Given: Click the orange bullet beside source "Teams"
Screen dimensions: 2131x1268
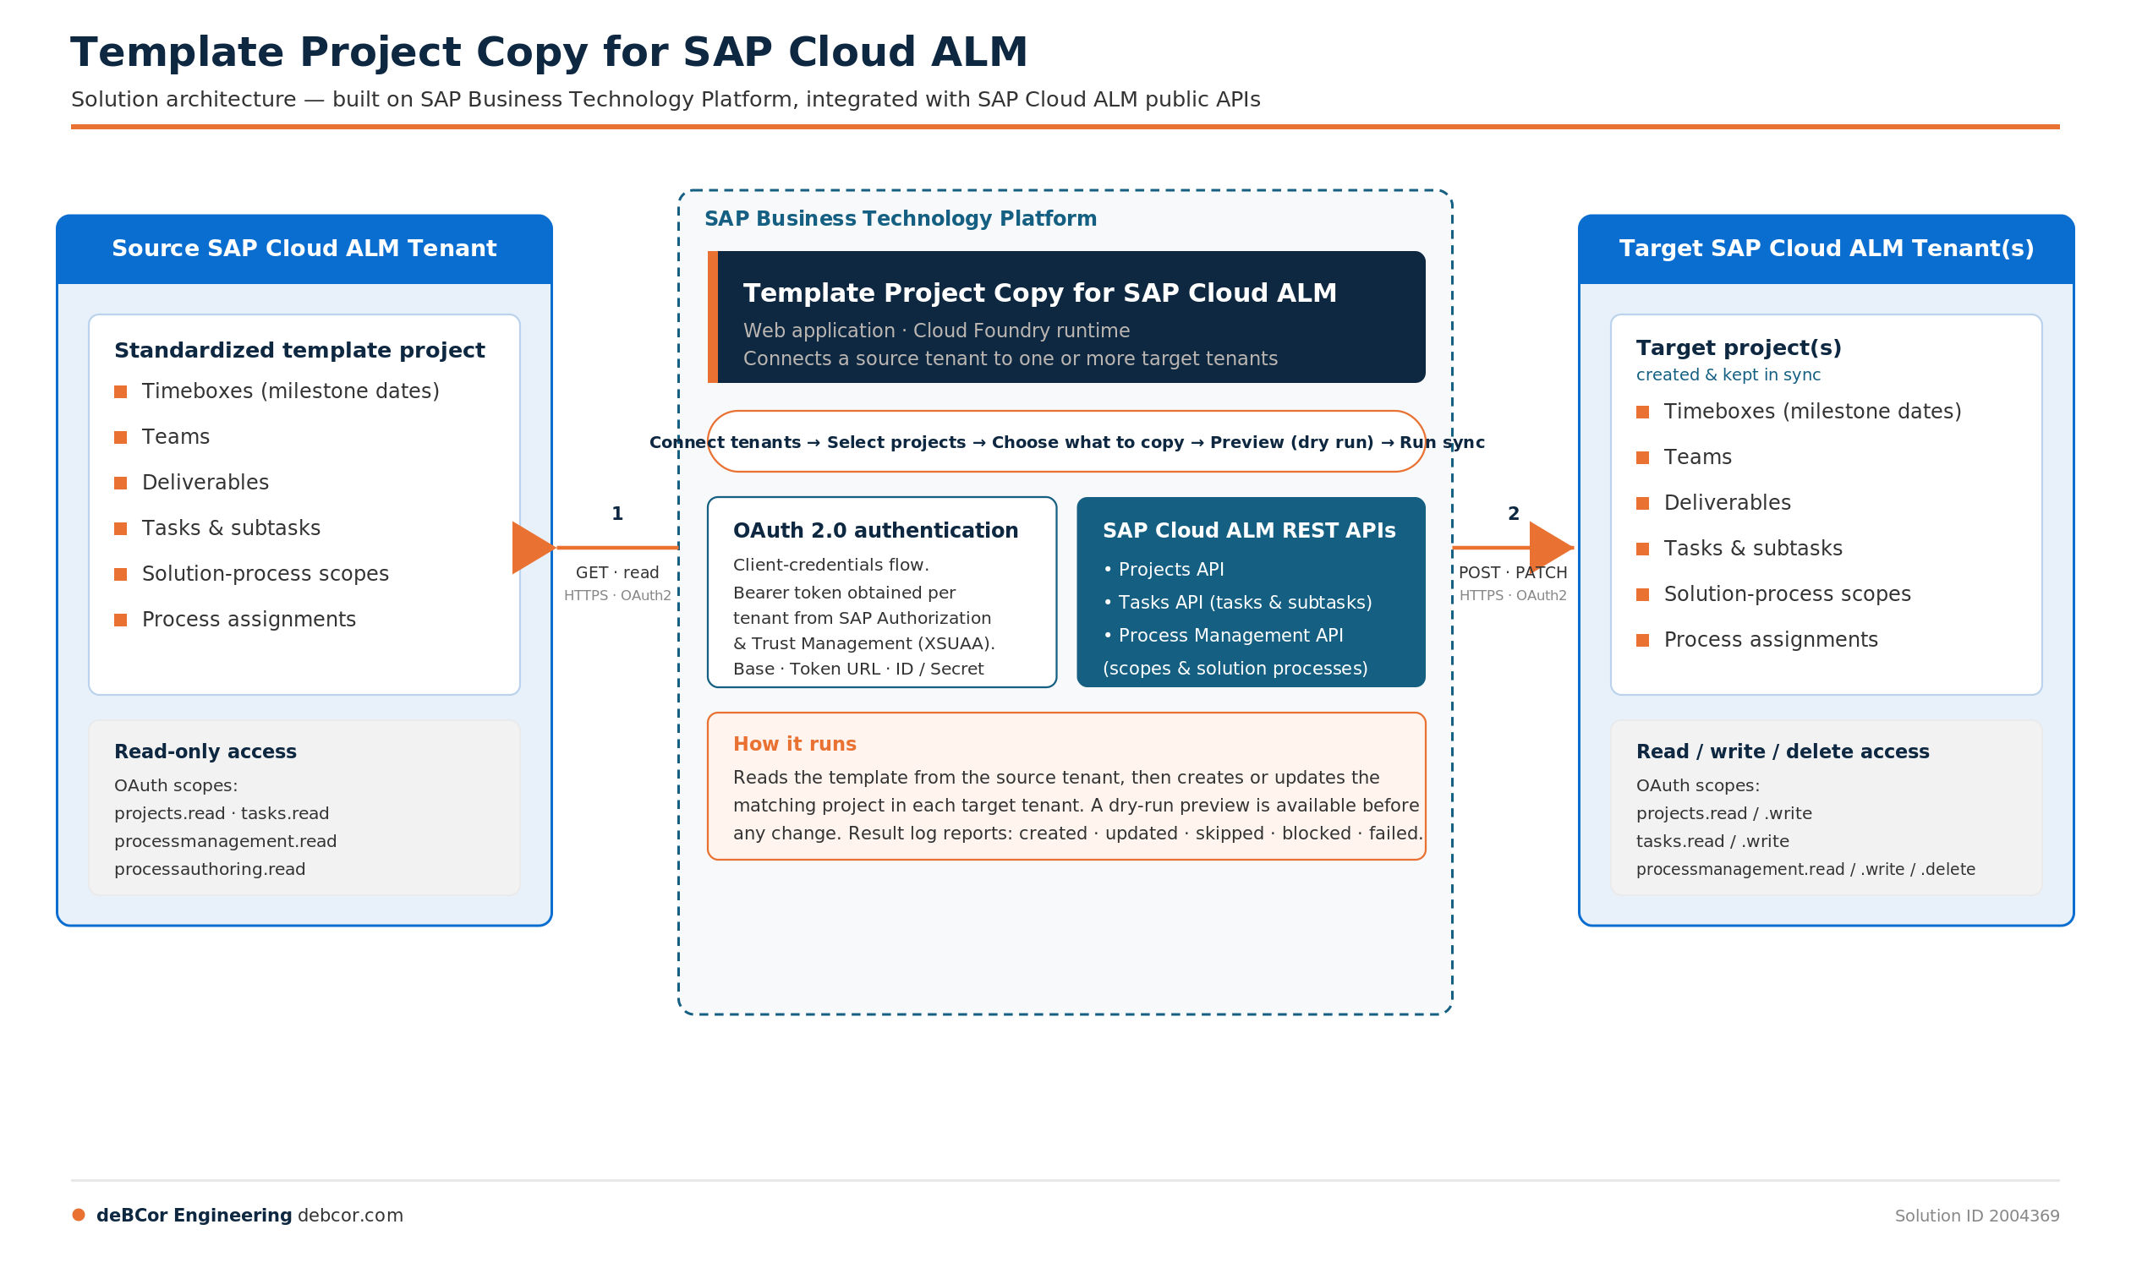Looking at the screenshot, I should tap(121, 438).
